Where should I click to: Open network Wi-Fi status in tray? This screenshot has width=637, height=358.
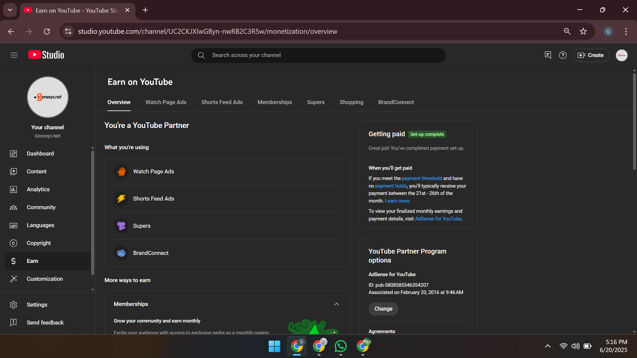[563, 346]
